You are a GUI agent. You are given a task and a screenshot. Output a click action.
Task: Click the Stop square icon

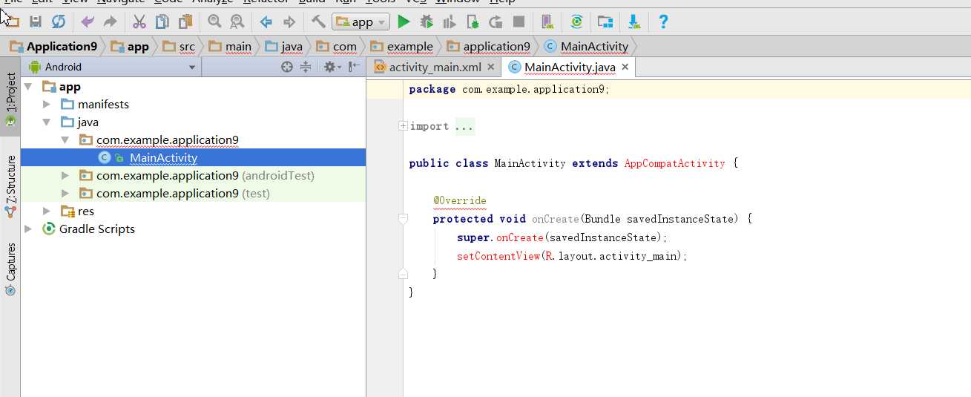point(519,22)
